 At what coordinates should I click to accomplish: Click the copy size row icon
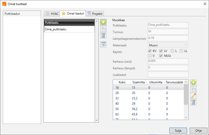click(x=193, y=89)
